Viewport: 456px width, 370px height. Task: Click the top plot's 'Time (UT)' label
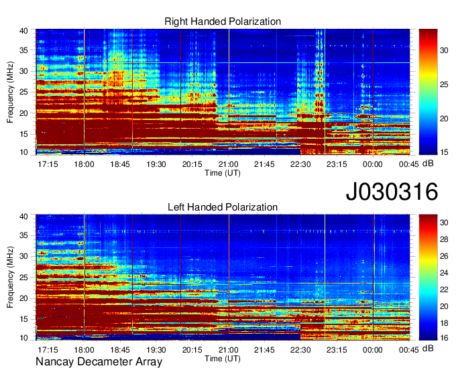click(223, 173)
